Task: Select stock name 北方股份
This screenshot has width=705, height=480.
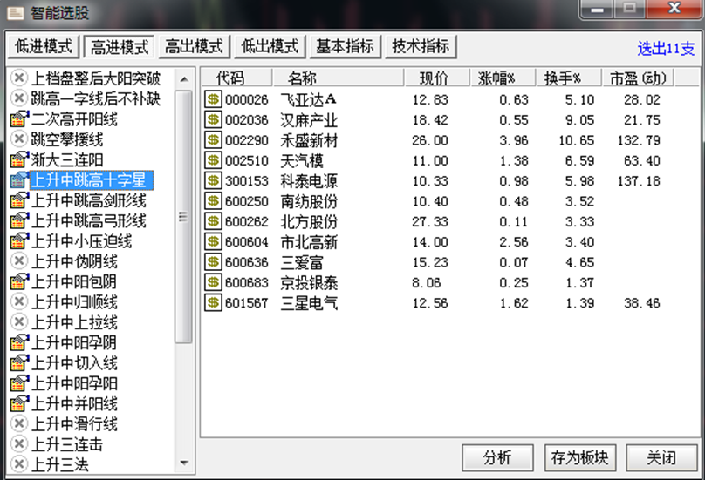Action: pyautogui.click(x=309, y=221)
